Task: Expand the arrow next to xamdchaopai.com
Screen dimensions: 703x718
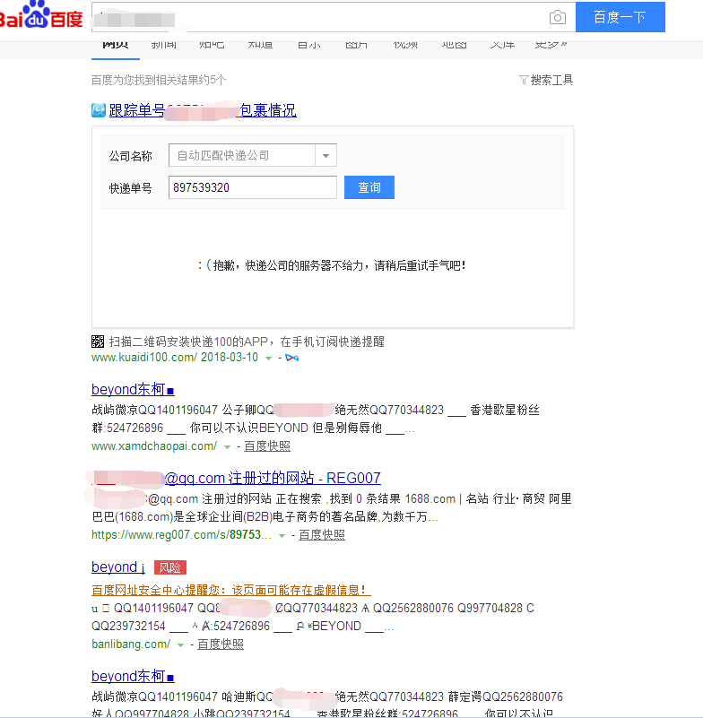Action: [x=227, y=447]
